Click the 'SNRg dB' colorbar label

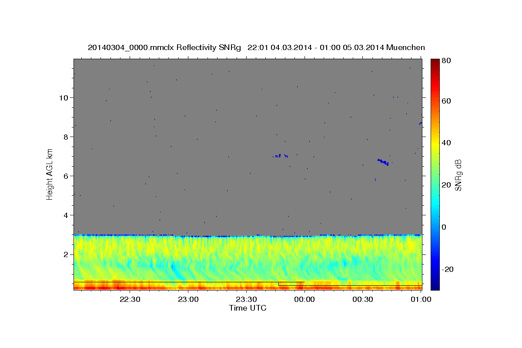458,175
